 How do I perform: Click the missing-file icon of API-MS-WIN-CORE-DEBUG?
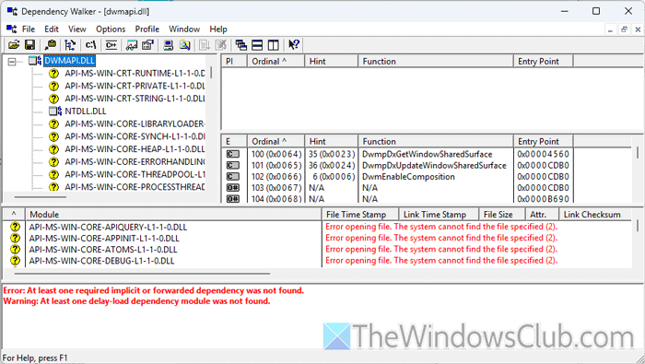coord(16,261)
